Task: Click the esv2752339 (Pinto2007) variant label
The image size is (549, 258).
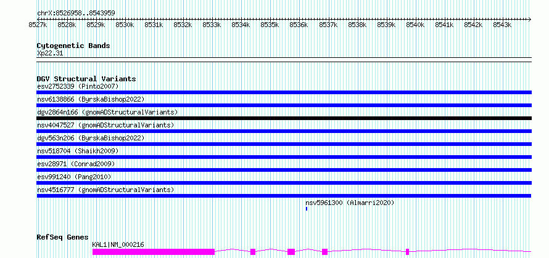Action: pyautogui.click(x=78, y=86)
